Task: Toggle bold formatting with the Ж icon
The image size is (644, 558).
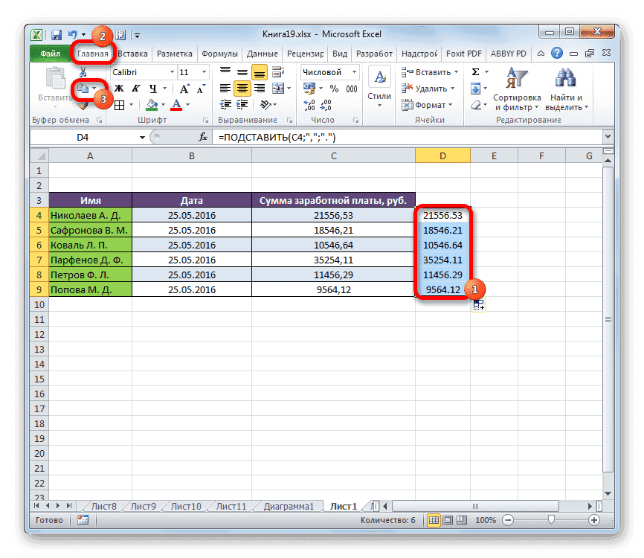Action: click(117, 88)
